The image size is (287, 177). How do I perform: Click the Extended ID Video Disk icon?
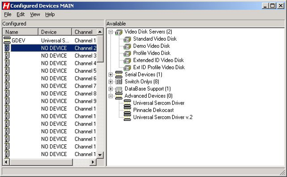pyautogui.click(x=127, y=61)
